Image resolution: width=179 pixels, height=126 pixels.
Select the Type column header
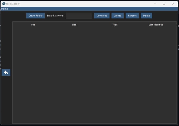[x=115, y=25]
